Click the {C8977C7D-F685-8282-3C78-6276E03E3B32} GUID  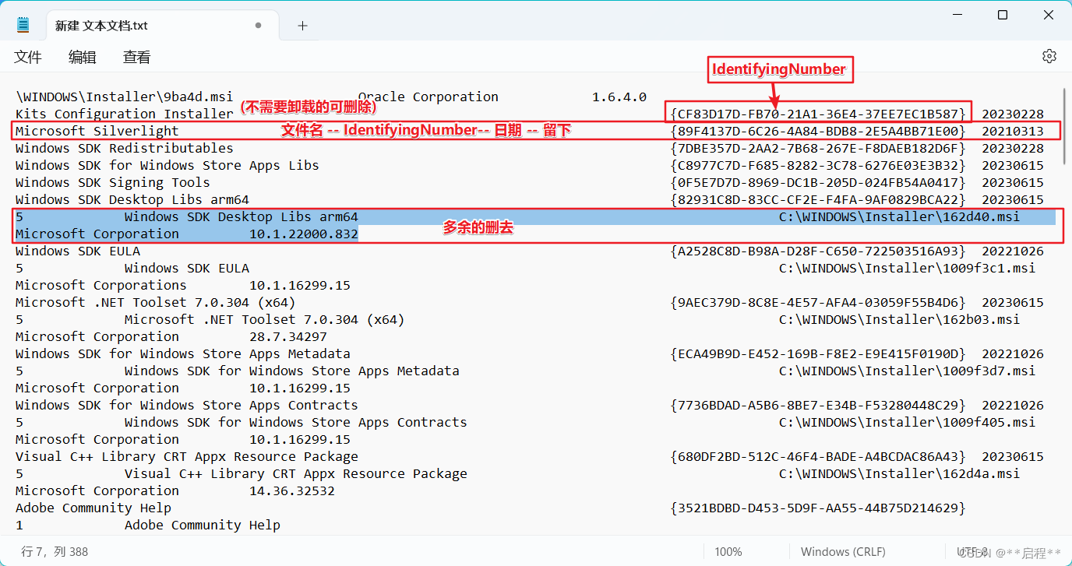coord(818,165)
